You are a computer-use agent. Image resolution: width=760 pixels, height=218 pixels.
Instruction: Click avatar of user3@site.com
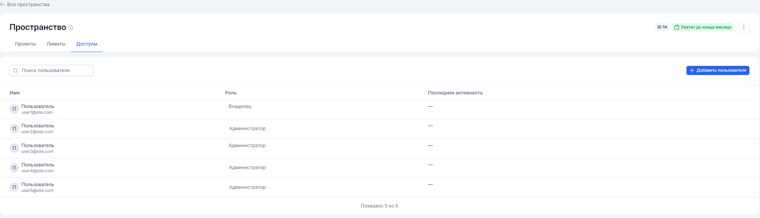pos(14,148)
